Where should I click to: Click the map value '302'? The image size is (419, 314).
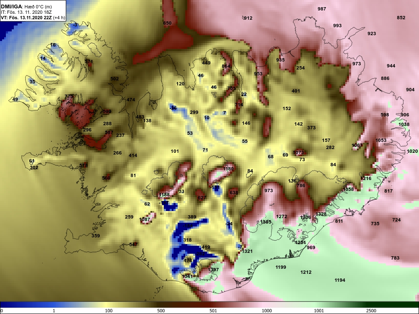click(34, 168)
